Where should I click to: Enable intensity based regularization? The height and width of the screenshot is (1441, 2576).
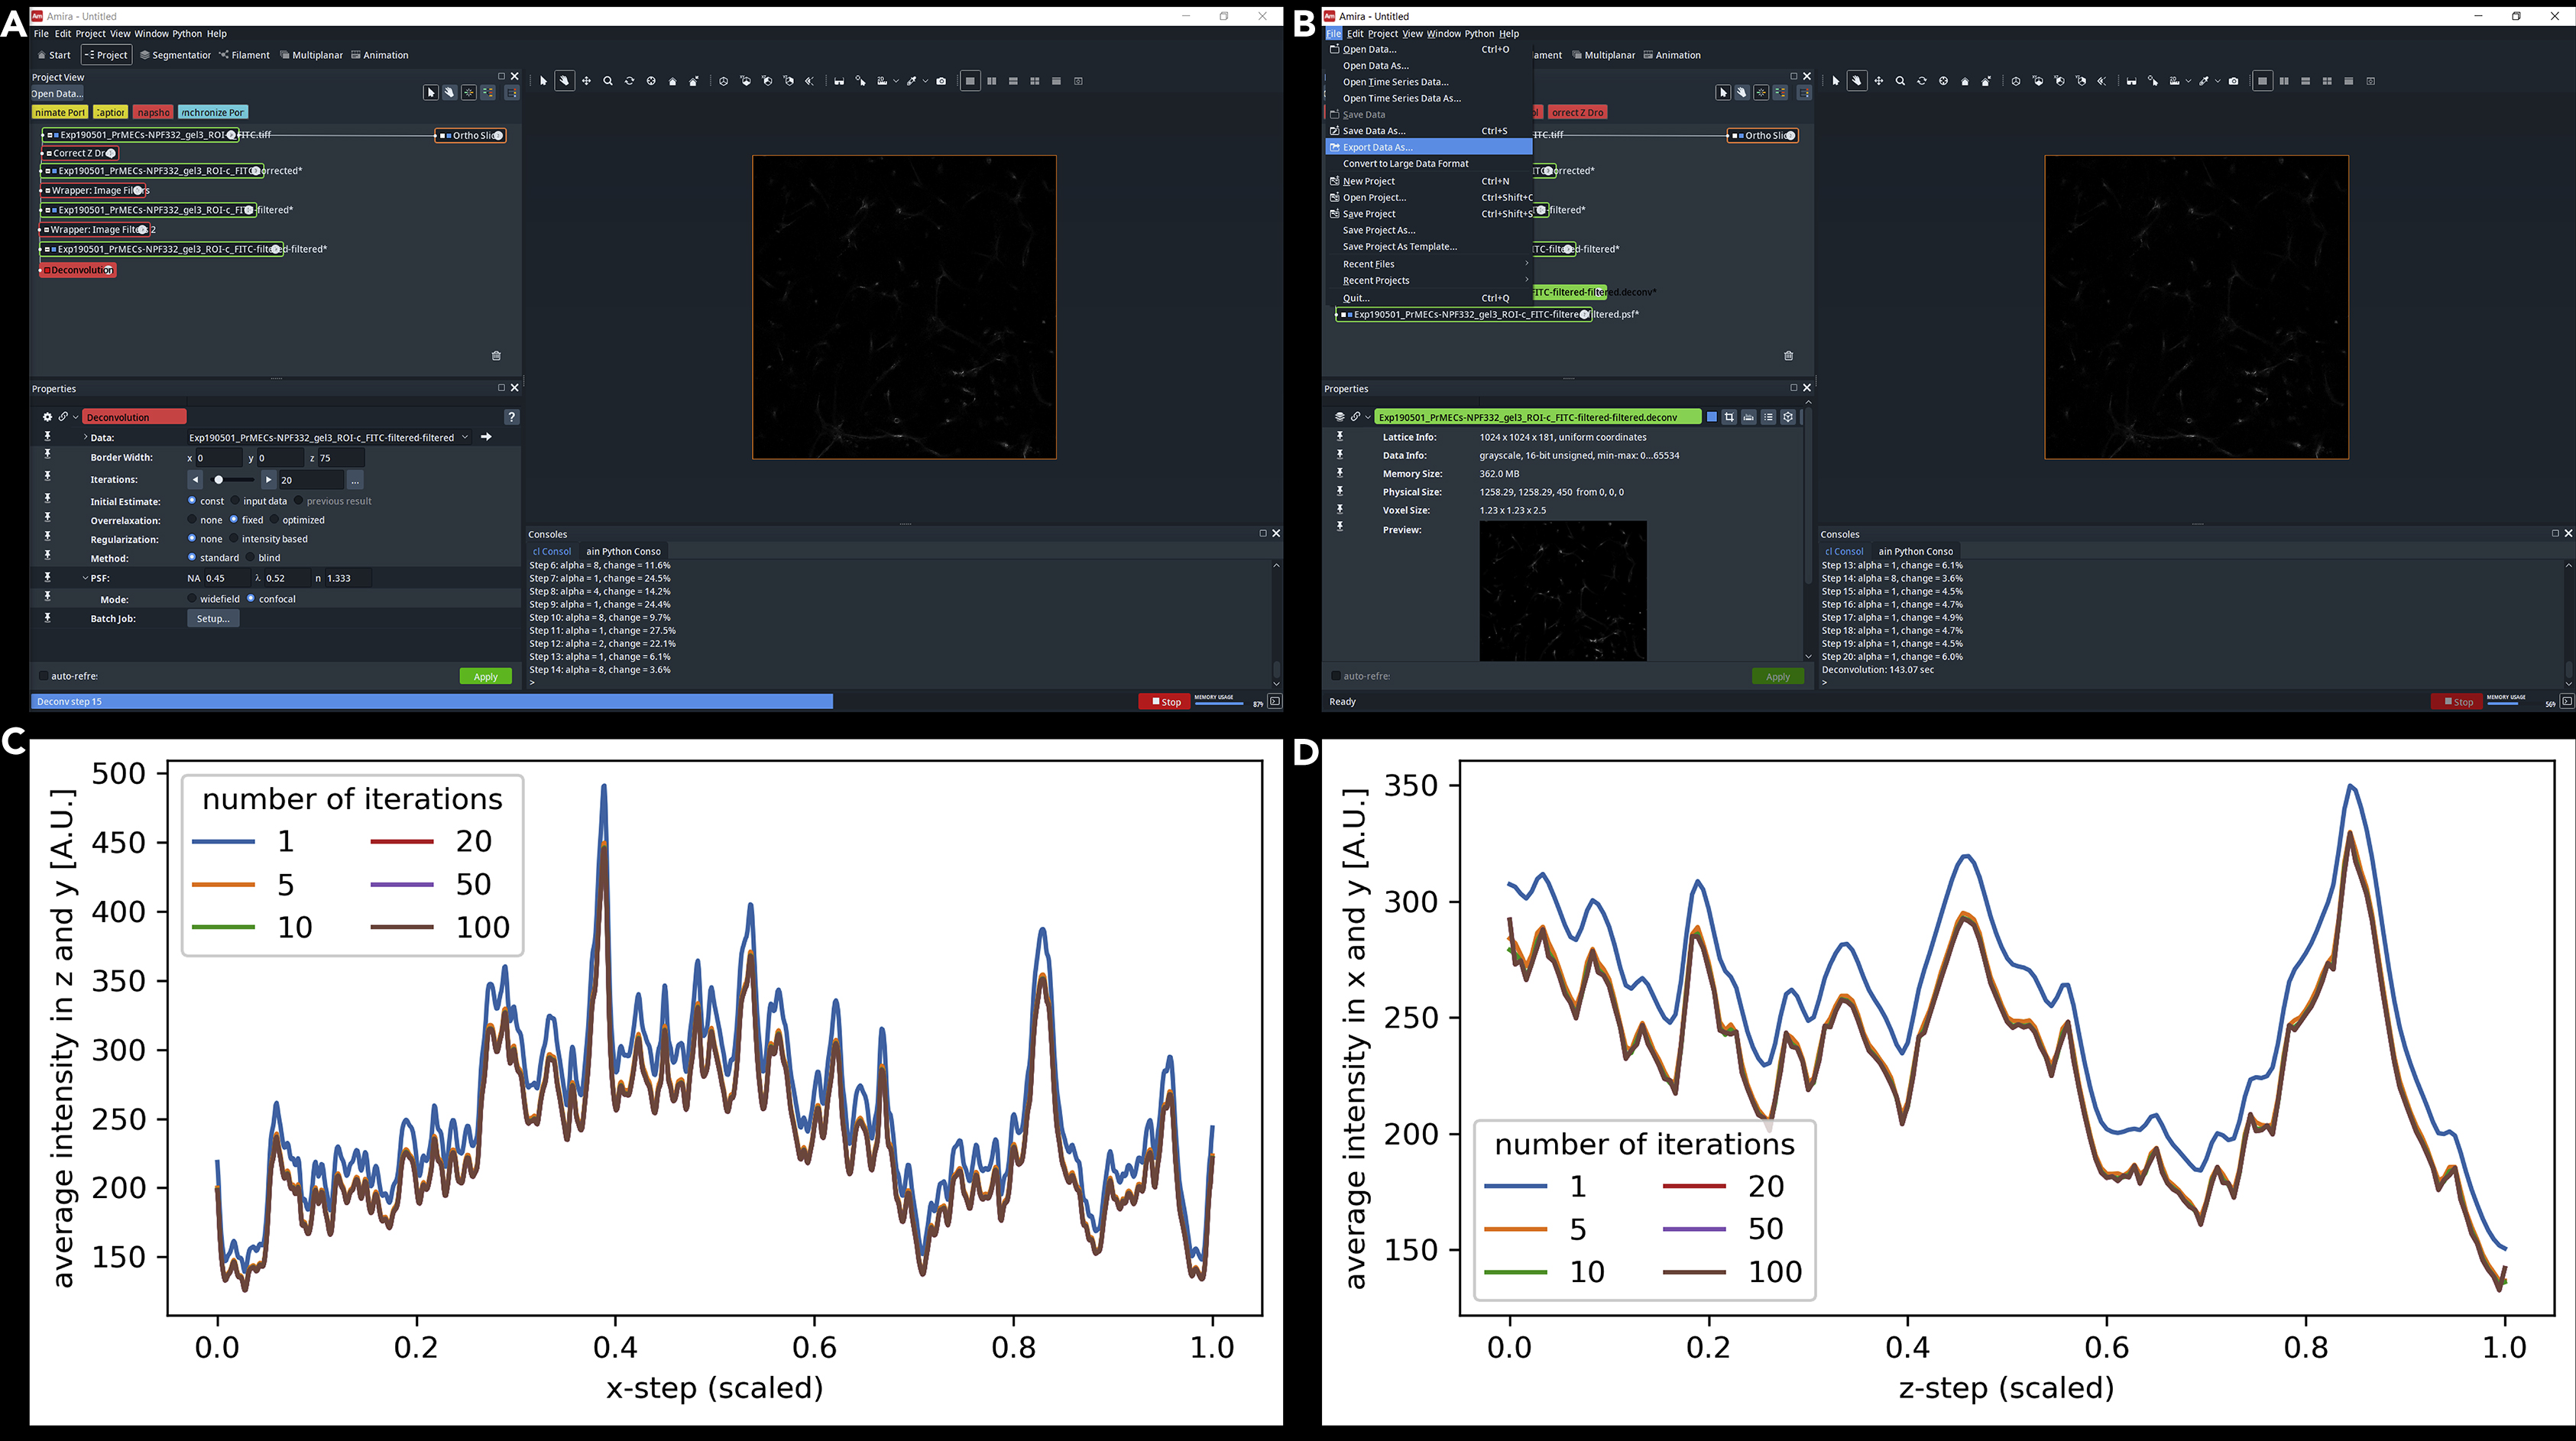click(x=234, y=539)
